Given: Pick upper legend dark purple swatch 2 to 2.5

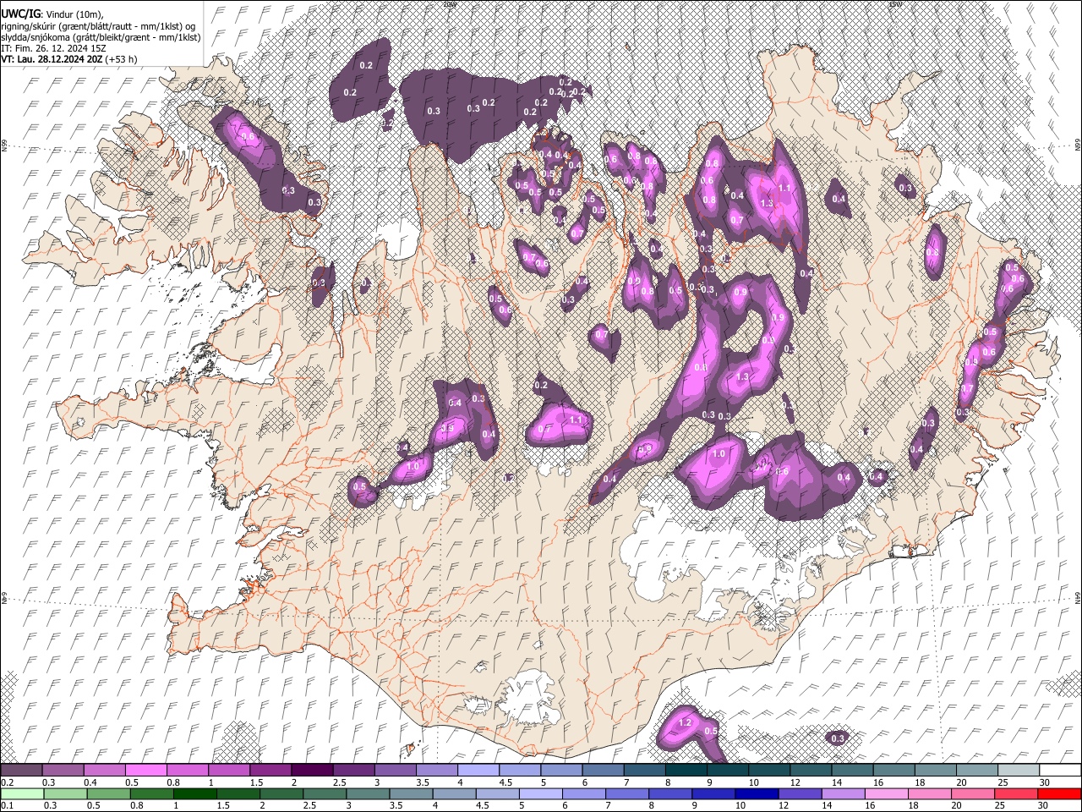Looking at the screenshot, I should tap(312, 770).
